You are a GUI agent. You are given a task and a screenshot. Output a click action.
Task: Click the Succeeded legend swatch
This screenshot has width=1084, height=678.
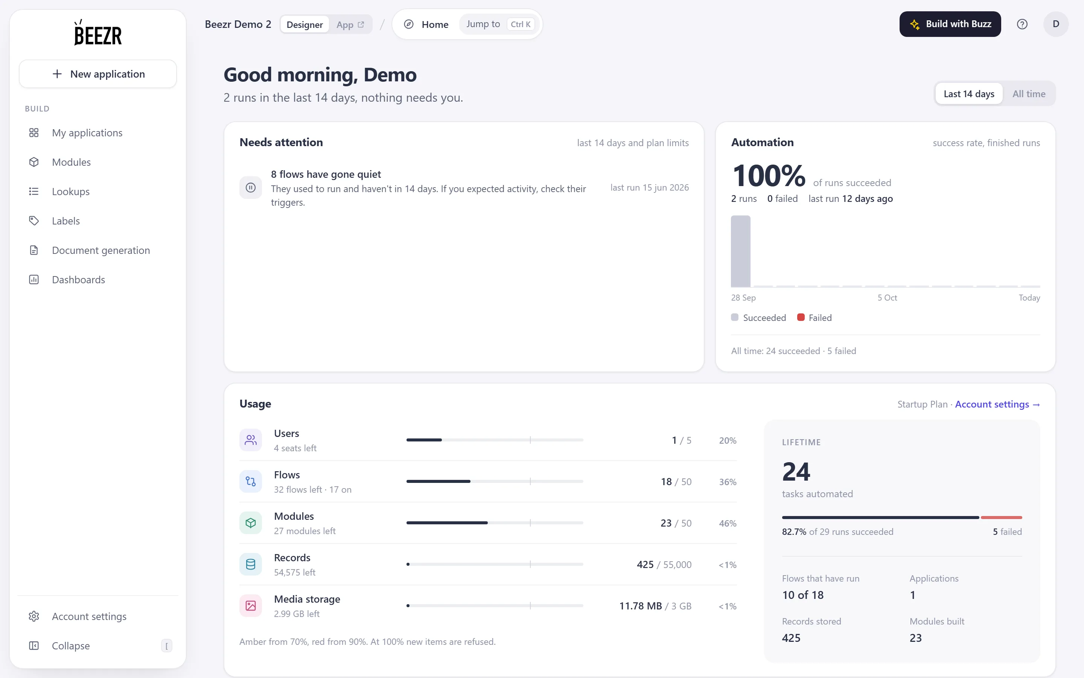pyautogui.click(x=735, y=317)
